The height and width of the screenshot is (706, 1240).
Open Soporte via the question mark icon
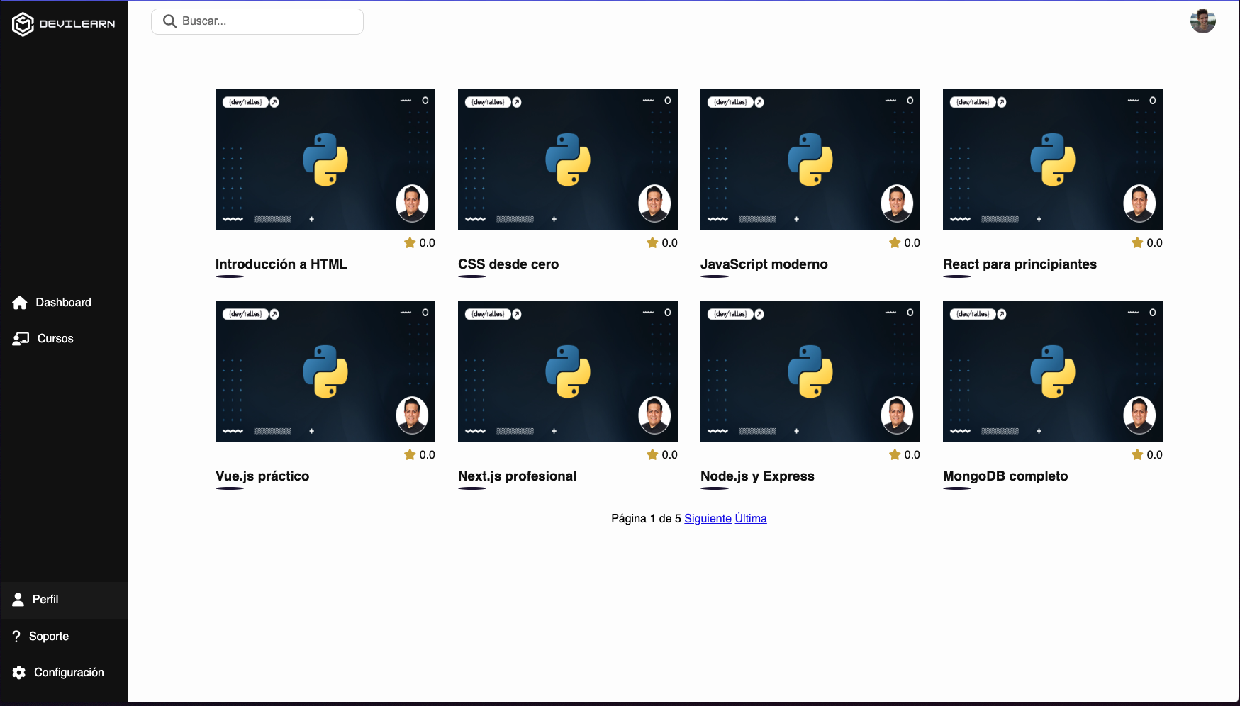click(x=16, y=636)
